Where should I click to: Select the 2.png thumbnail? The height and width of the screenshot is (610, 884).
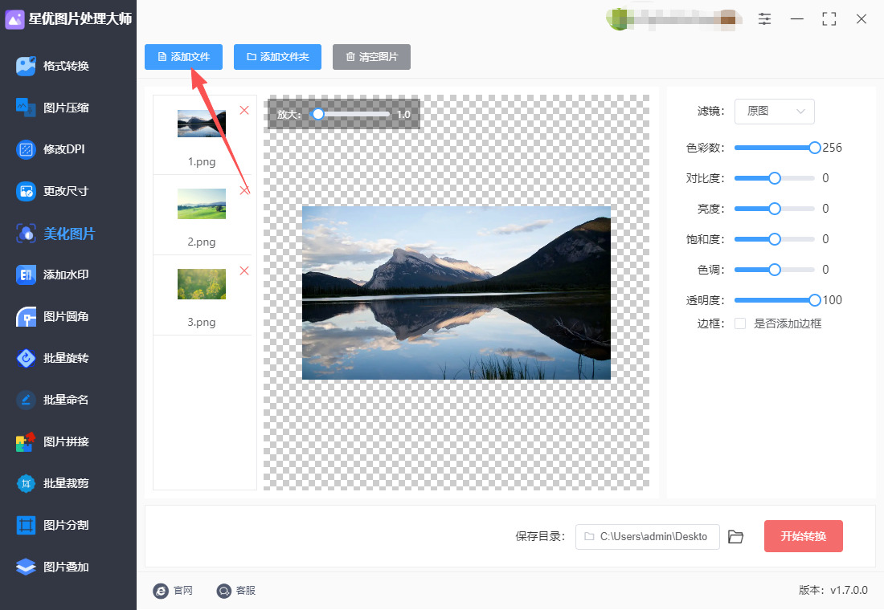[202, 204]
